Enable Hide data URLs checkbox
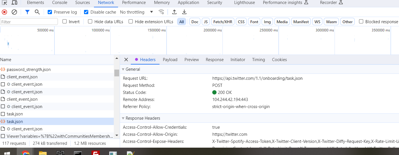Image resolution: width=399 pixels, height=155 pixels. tap(90, 21)
